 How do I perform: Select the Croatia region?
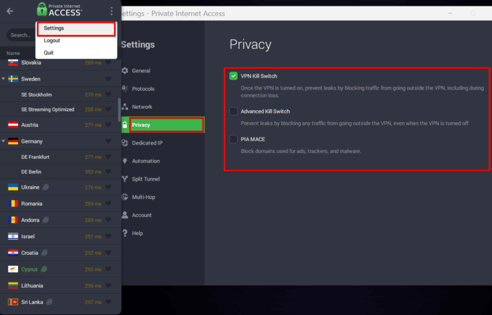coord(60,253)
